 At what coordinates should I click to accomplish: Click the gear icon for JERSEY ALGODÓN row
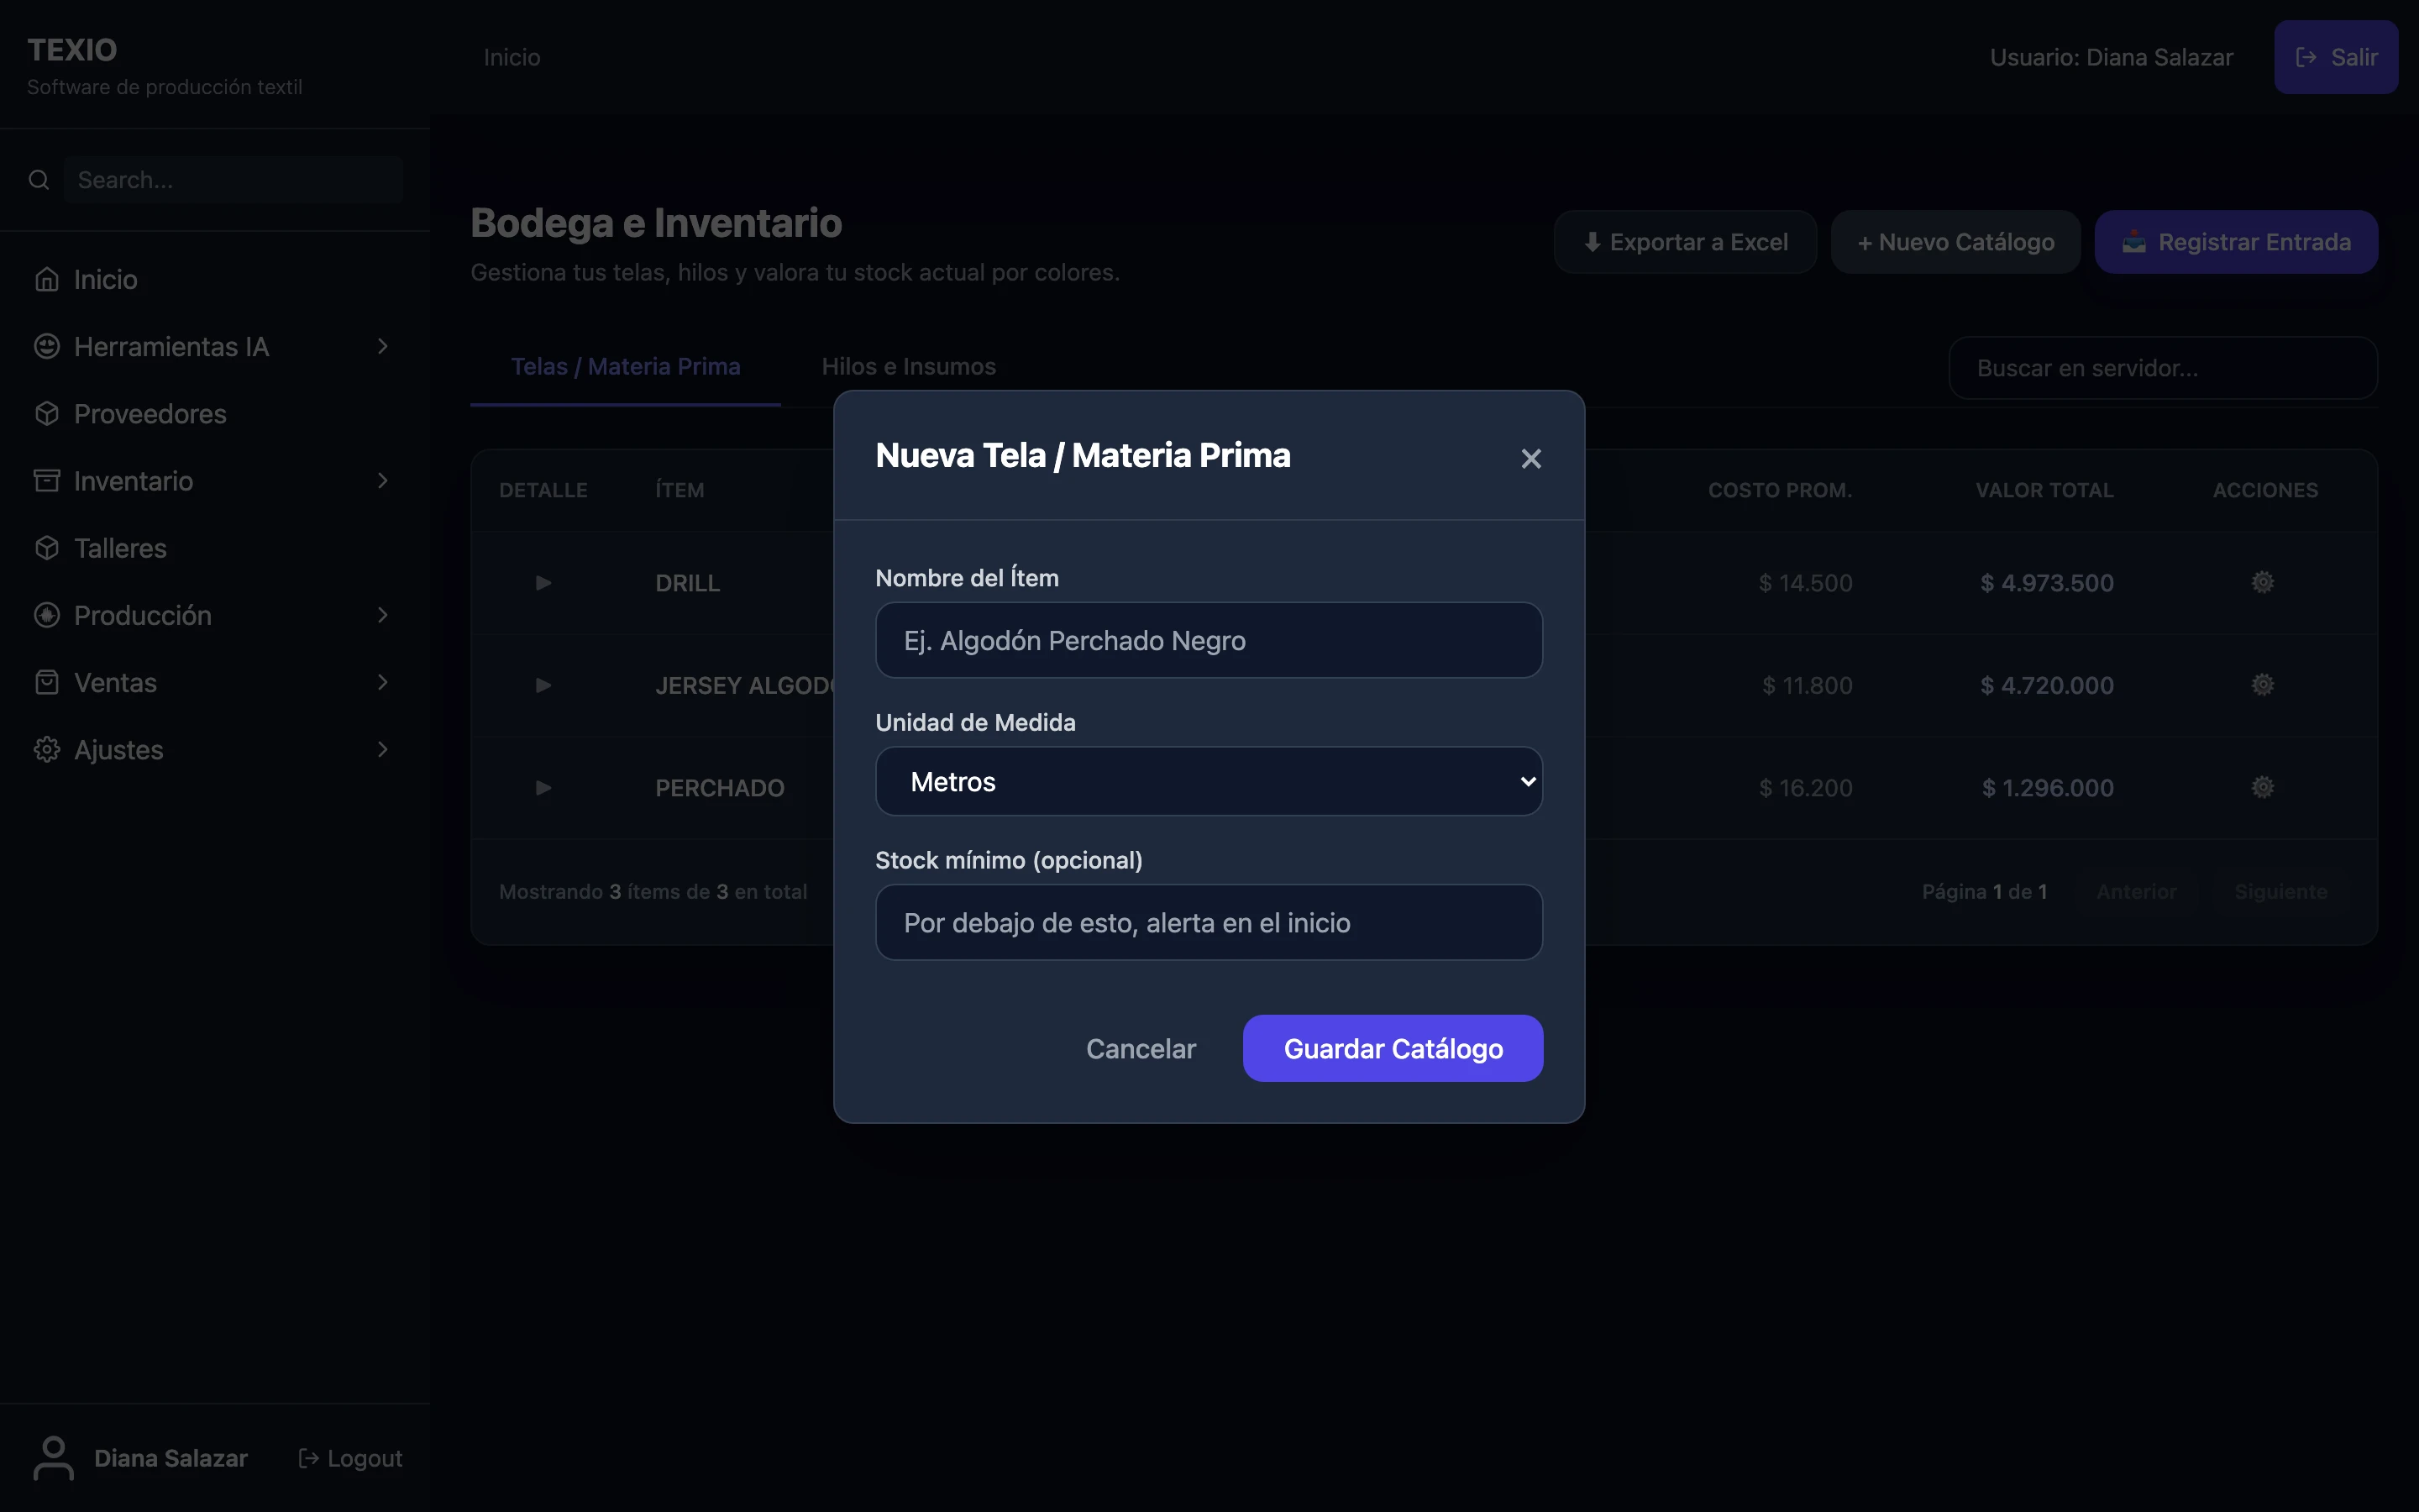tap(2263, 685)
